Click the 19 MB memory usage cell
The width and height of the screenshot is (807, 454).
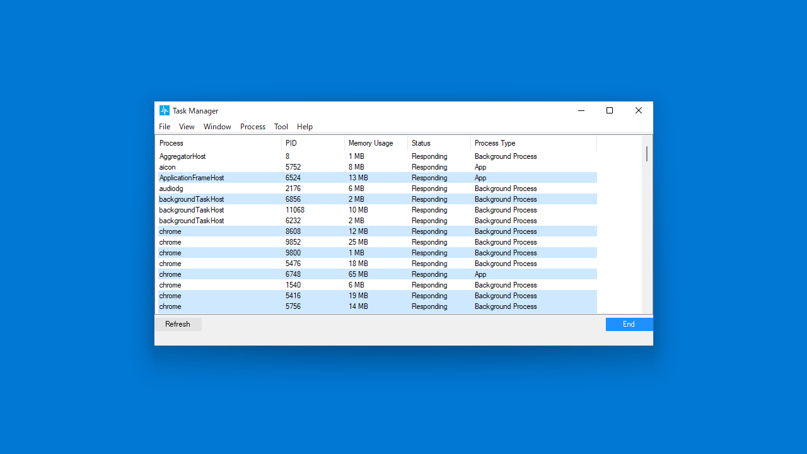click(358, 296)
